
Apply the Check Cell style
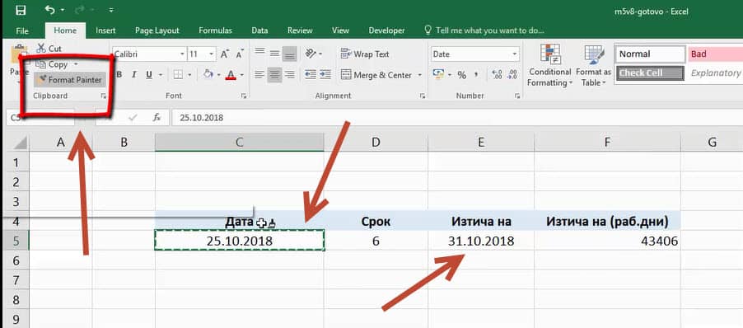(650, 73)
